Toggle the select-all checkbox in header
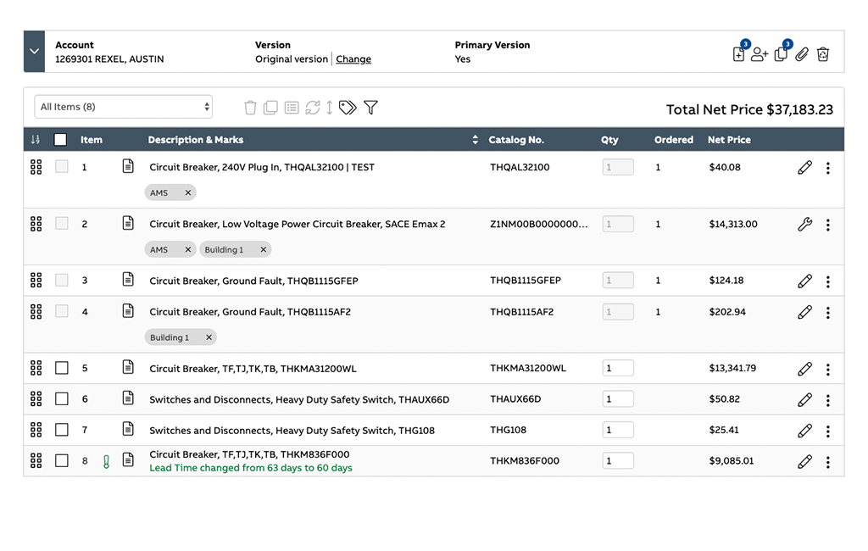The height and width of the screenshot is (551, 868). [x=60, y=140]
